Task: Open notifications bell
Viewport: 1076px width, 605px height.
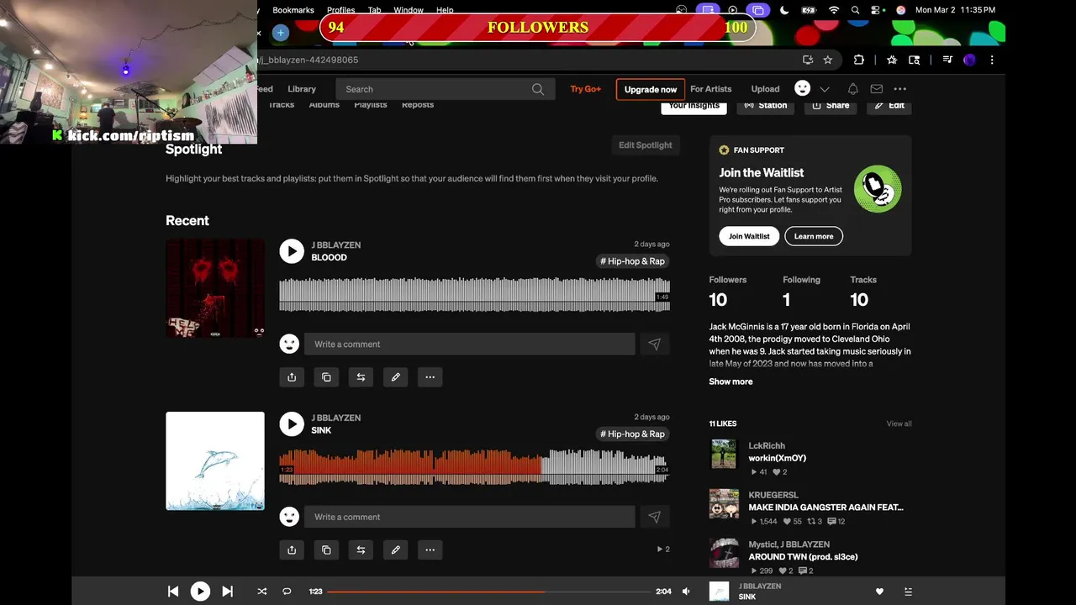Action: [852, 89]
